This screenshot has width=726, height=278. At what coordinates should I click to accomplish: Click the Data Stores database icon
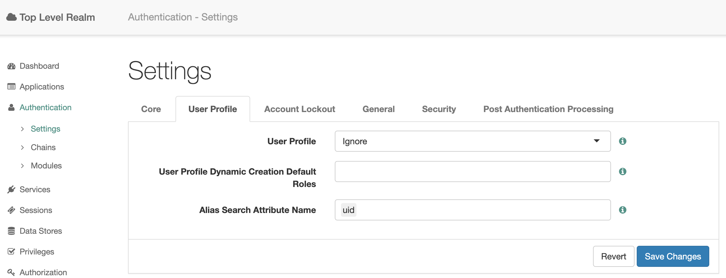[x=11, y=231]
